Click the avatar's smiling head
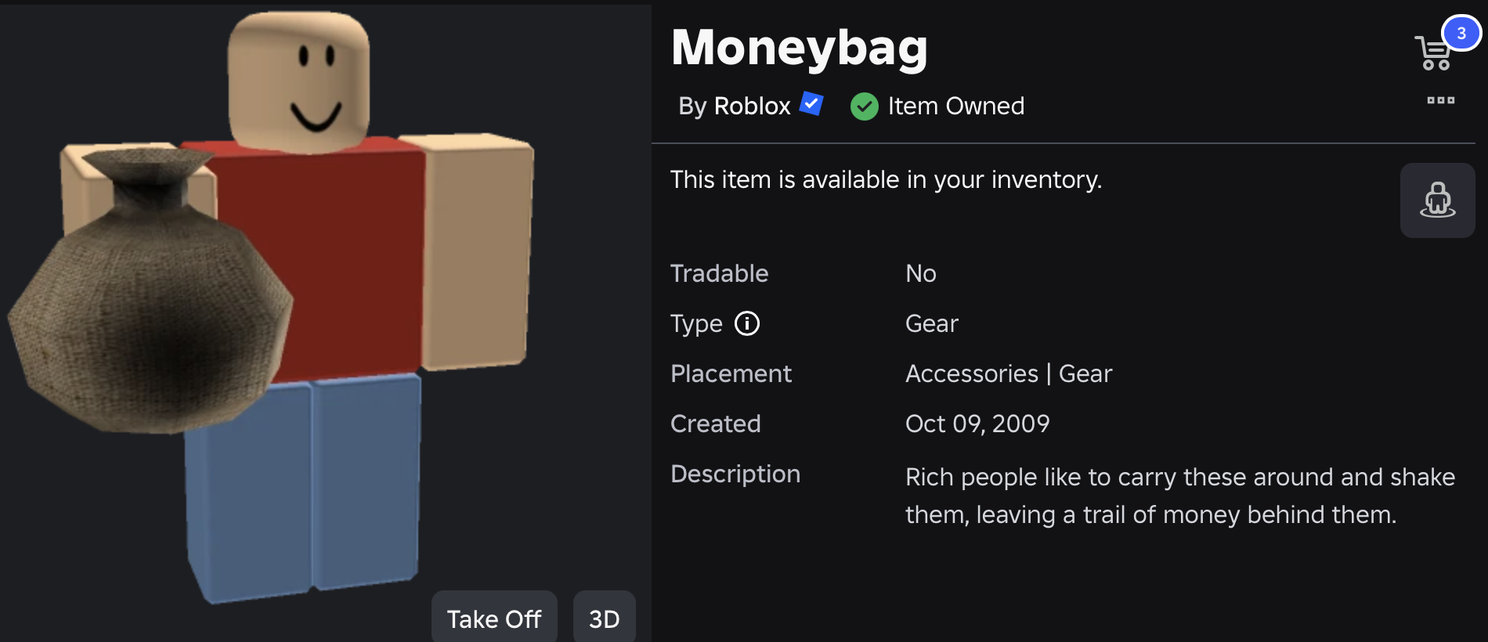1488x642 pixels. click(x=298, y=81)
